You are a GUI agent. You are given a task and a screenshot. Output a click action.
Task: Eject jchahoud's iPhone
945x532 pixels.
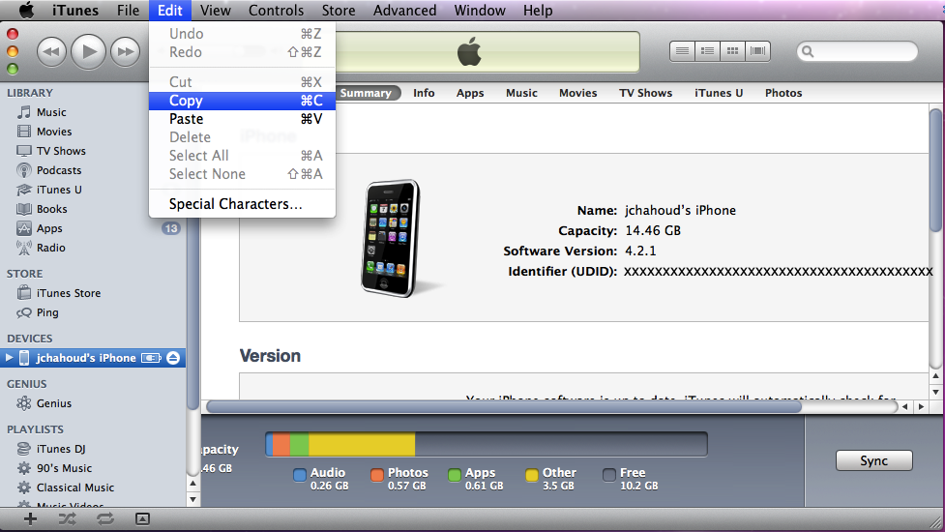173,358
